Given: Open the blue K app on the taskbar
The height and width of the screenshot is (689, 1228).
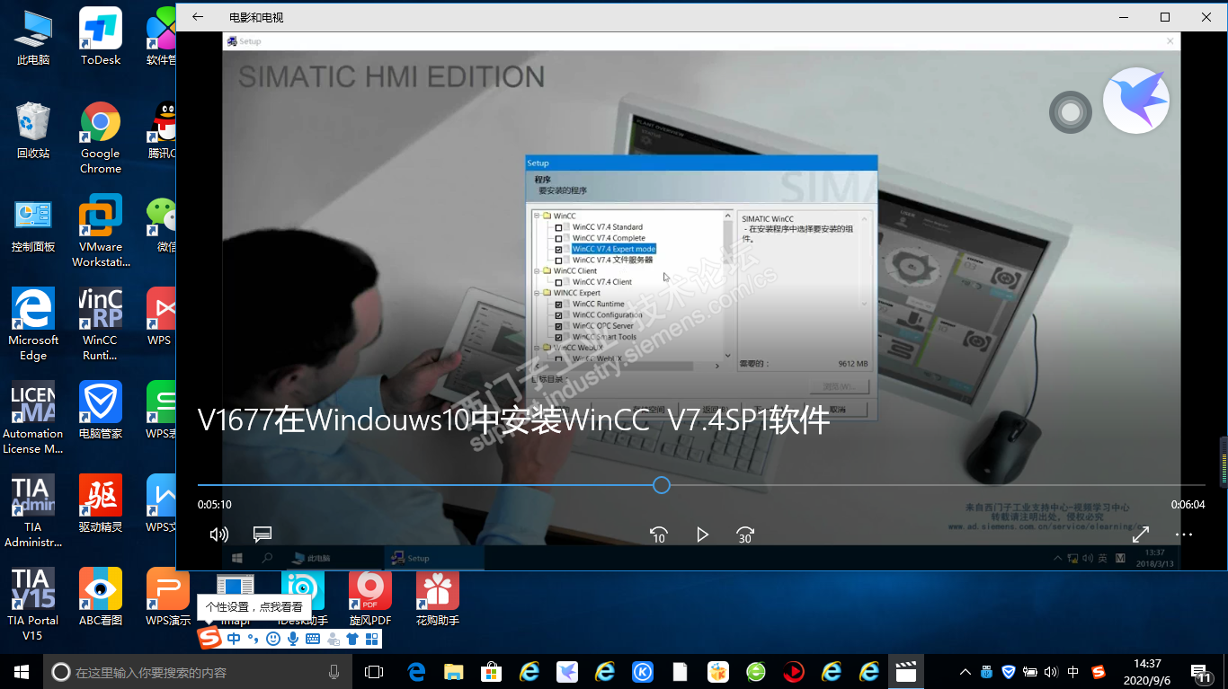Looking at the screenshot, I should tap(643, 672).
